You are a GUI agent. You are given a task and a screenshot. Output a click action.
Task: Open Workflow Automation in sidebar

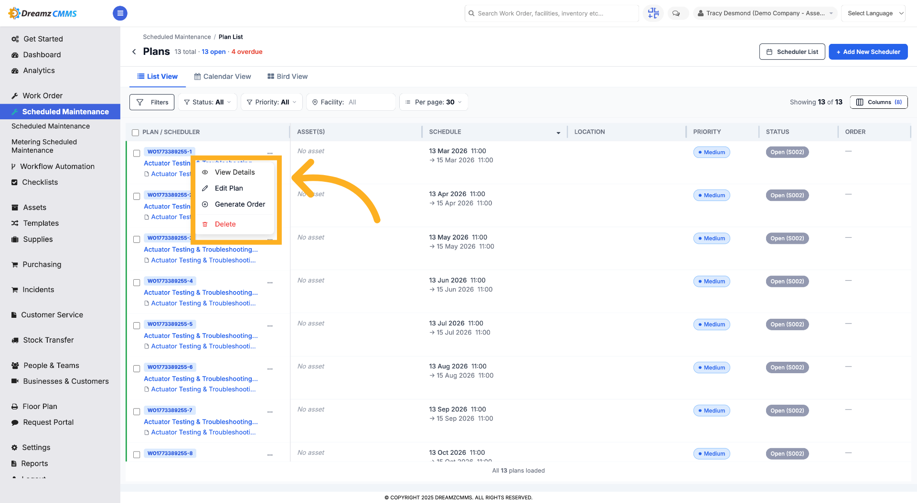57,166
